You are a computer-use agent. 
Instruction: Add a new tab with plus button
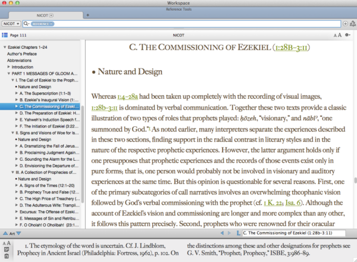coord(88,14)
